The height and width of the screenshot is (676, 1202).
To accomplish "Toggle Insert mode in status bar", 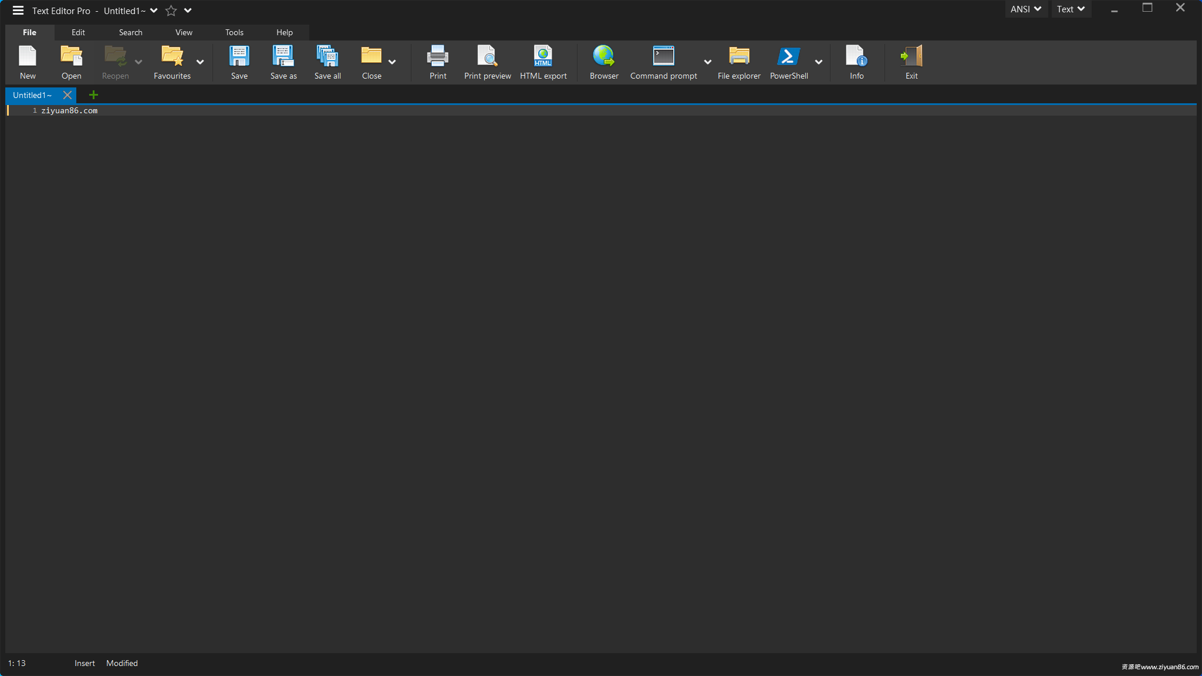I will [x=85, y=663].
